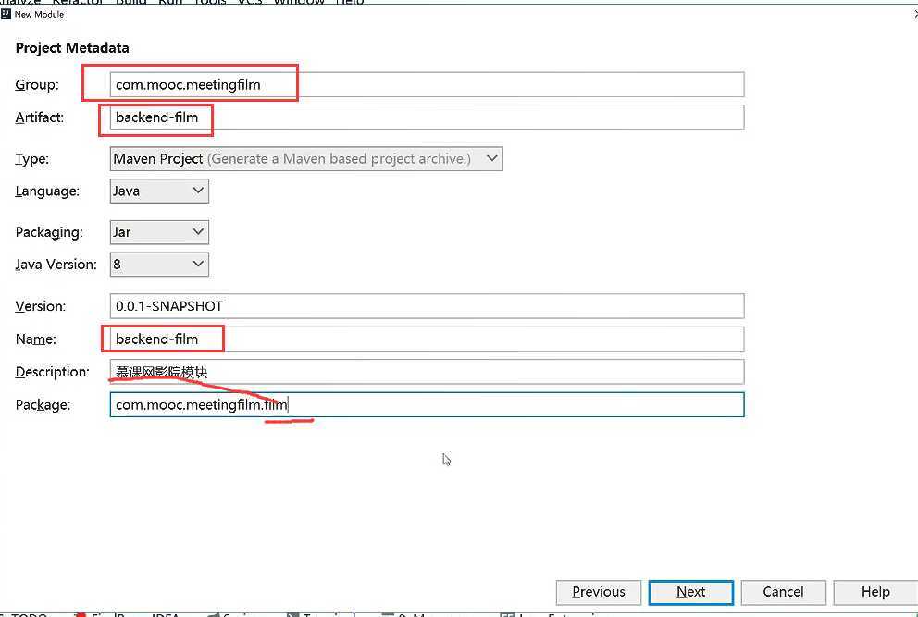This screenshot has width=918, height=617.
Task: Click the Language label
Action: click(x=47, y=191)
